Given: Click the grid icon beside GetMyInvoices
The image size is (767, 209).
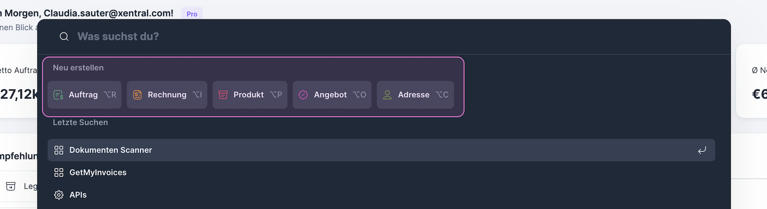Looking at the screenshot, I should (x=59, y=172).
